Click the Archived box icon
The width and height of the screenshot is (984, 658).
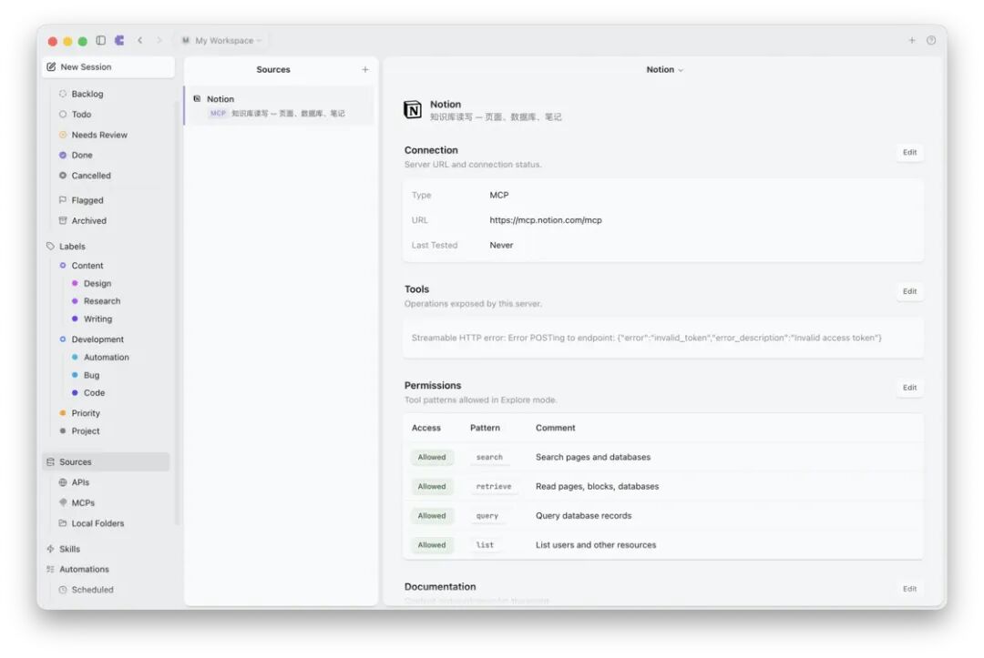pyautogui.click(x=63, y=220)
